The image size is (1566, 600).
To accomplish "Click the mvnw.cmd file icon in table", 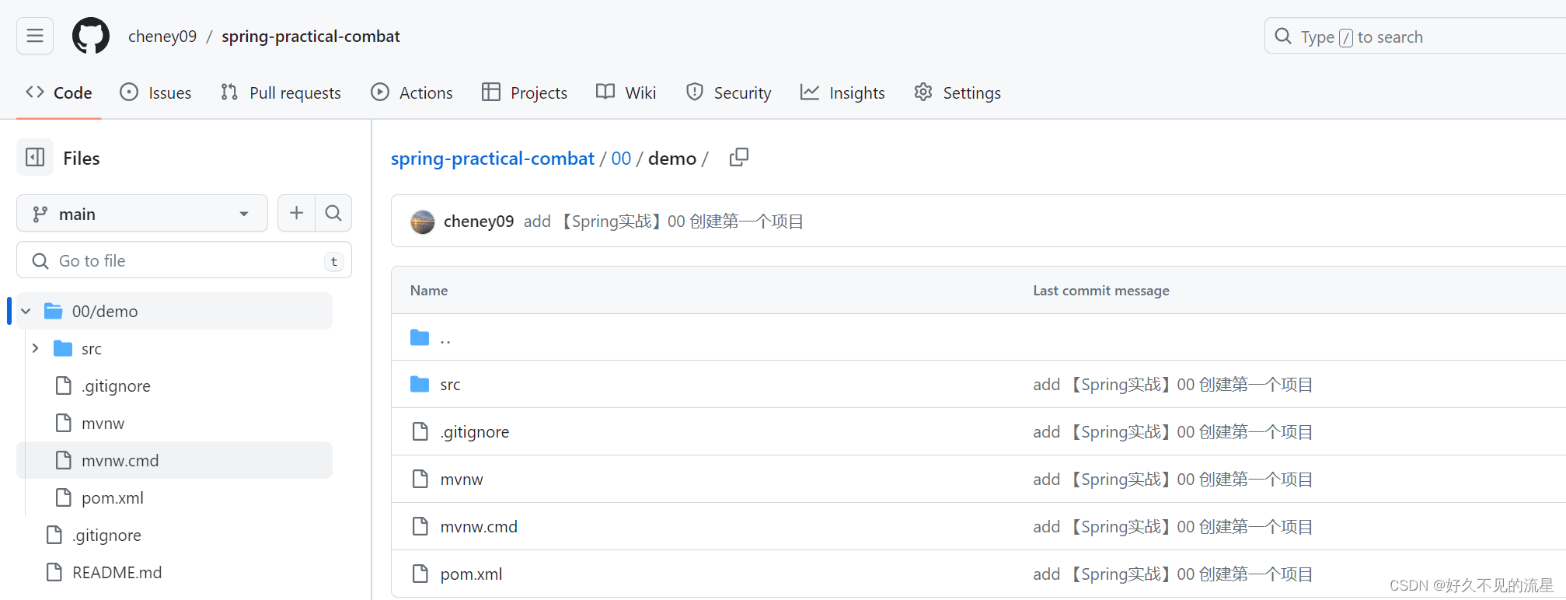I will click(x=420, y=526).
